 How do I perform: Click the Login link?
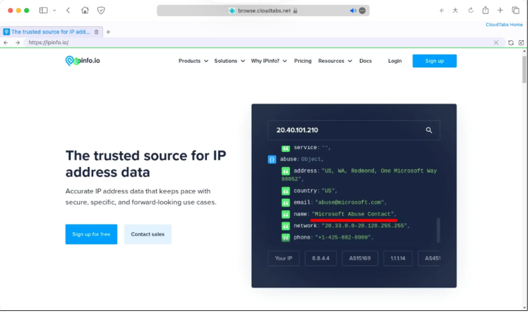click(394, 61)
